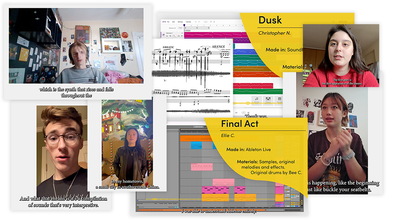Click the orange clip in Ableton arrangement

click(196, 138)
